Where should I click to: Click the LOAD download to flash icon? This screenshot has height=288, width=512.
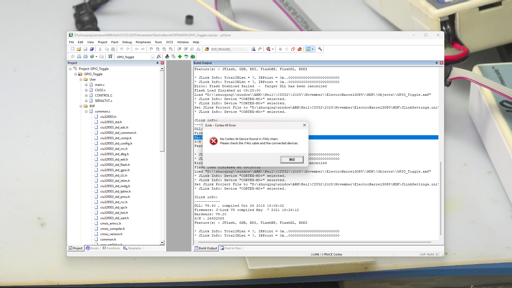[110, 57]
